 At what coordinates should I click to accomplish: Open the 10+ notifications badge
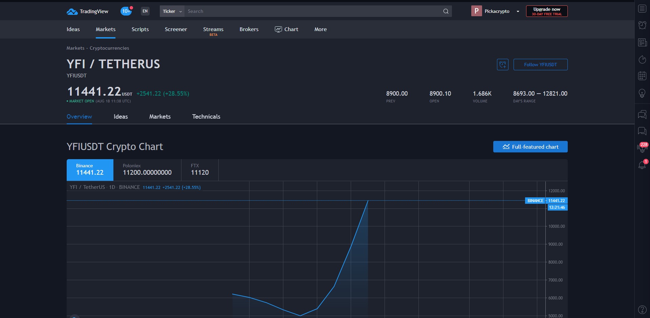point(126,11)
